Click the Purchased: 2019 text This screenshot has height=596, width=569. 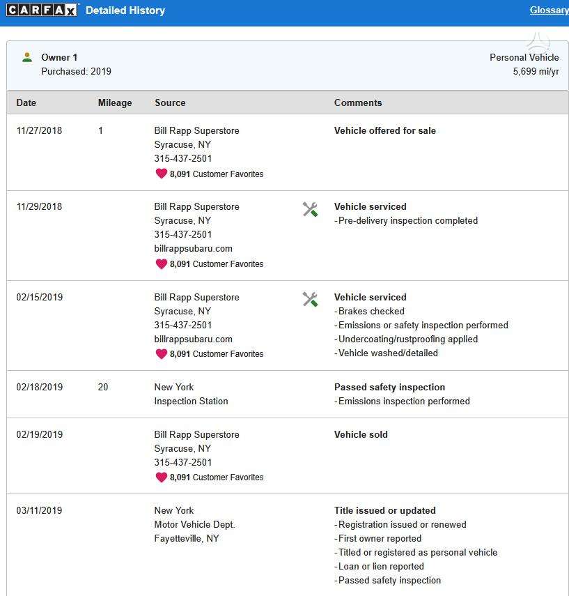[x=77, y=72]
